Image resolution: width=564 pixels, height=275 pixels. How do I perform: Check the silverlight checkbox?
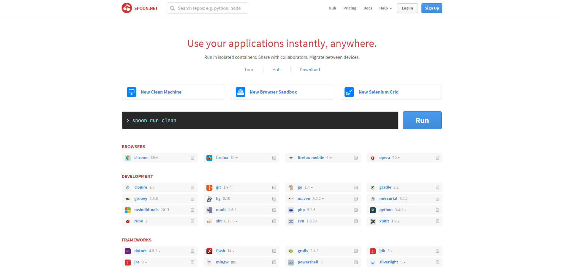pyautogui.click(x=437, y=262)
